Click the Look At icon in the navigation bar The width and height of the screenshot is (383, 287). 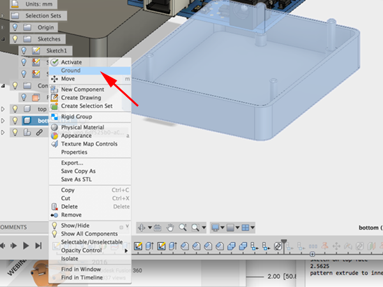(158, 228)
